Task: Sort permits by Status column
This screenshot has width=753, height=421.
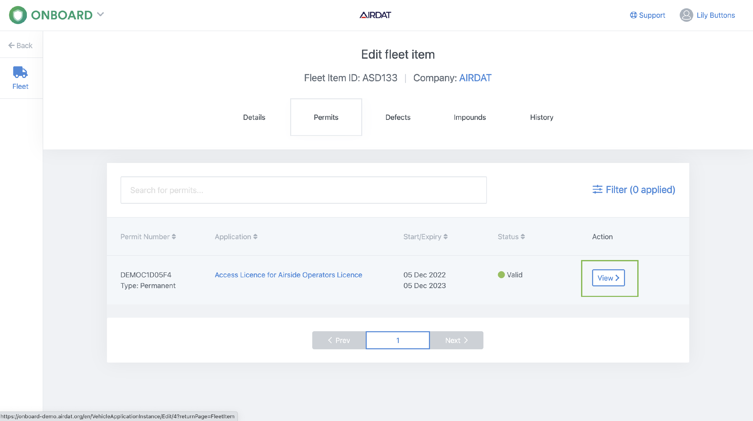Action: click(511, 236)
